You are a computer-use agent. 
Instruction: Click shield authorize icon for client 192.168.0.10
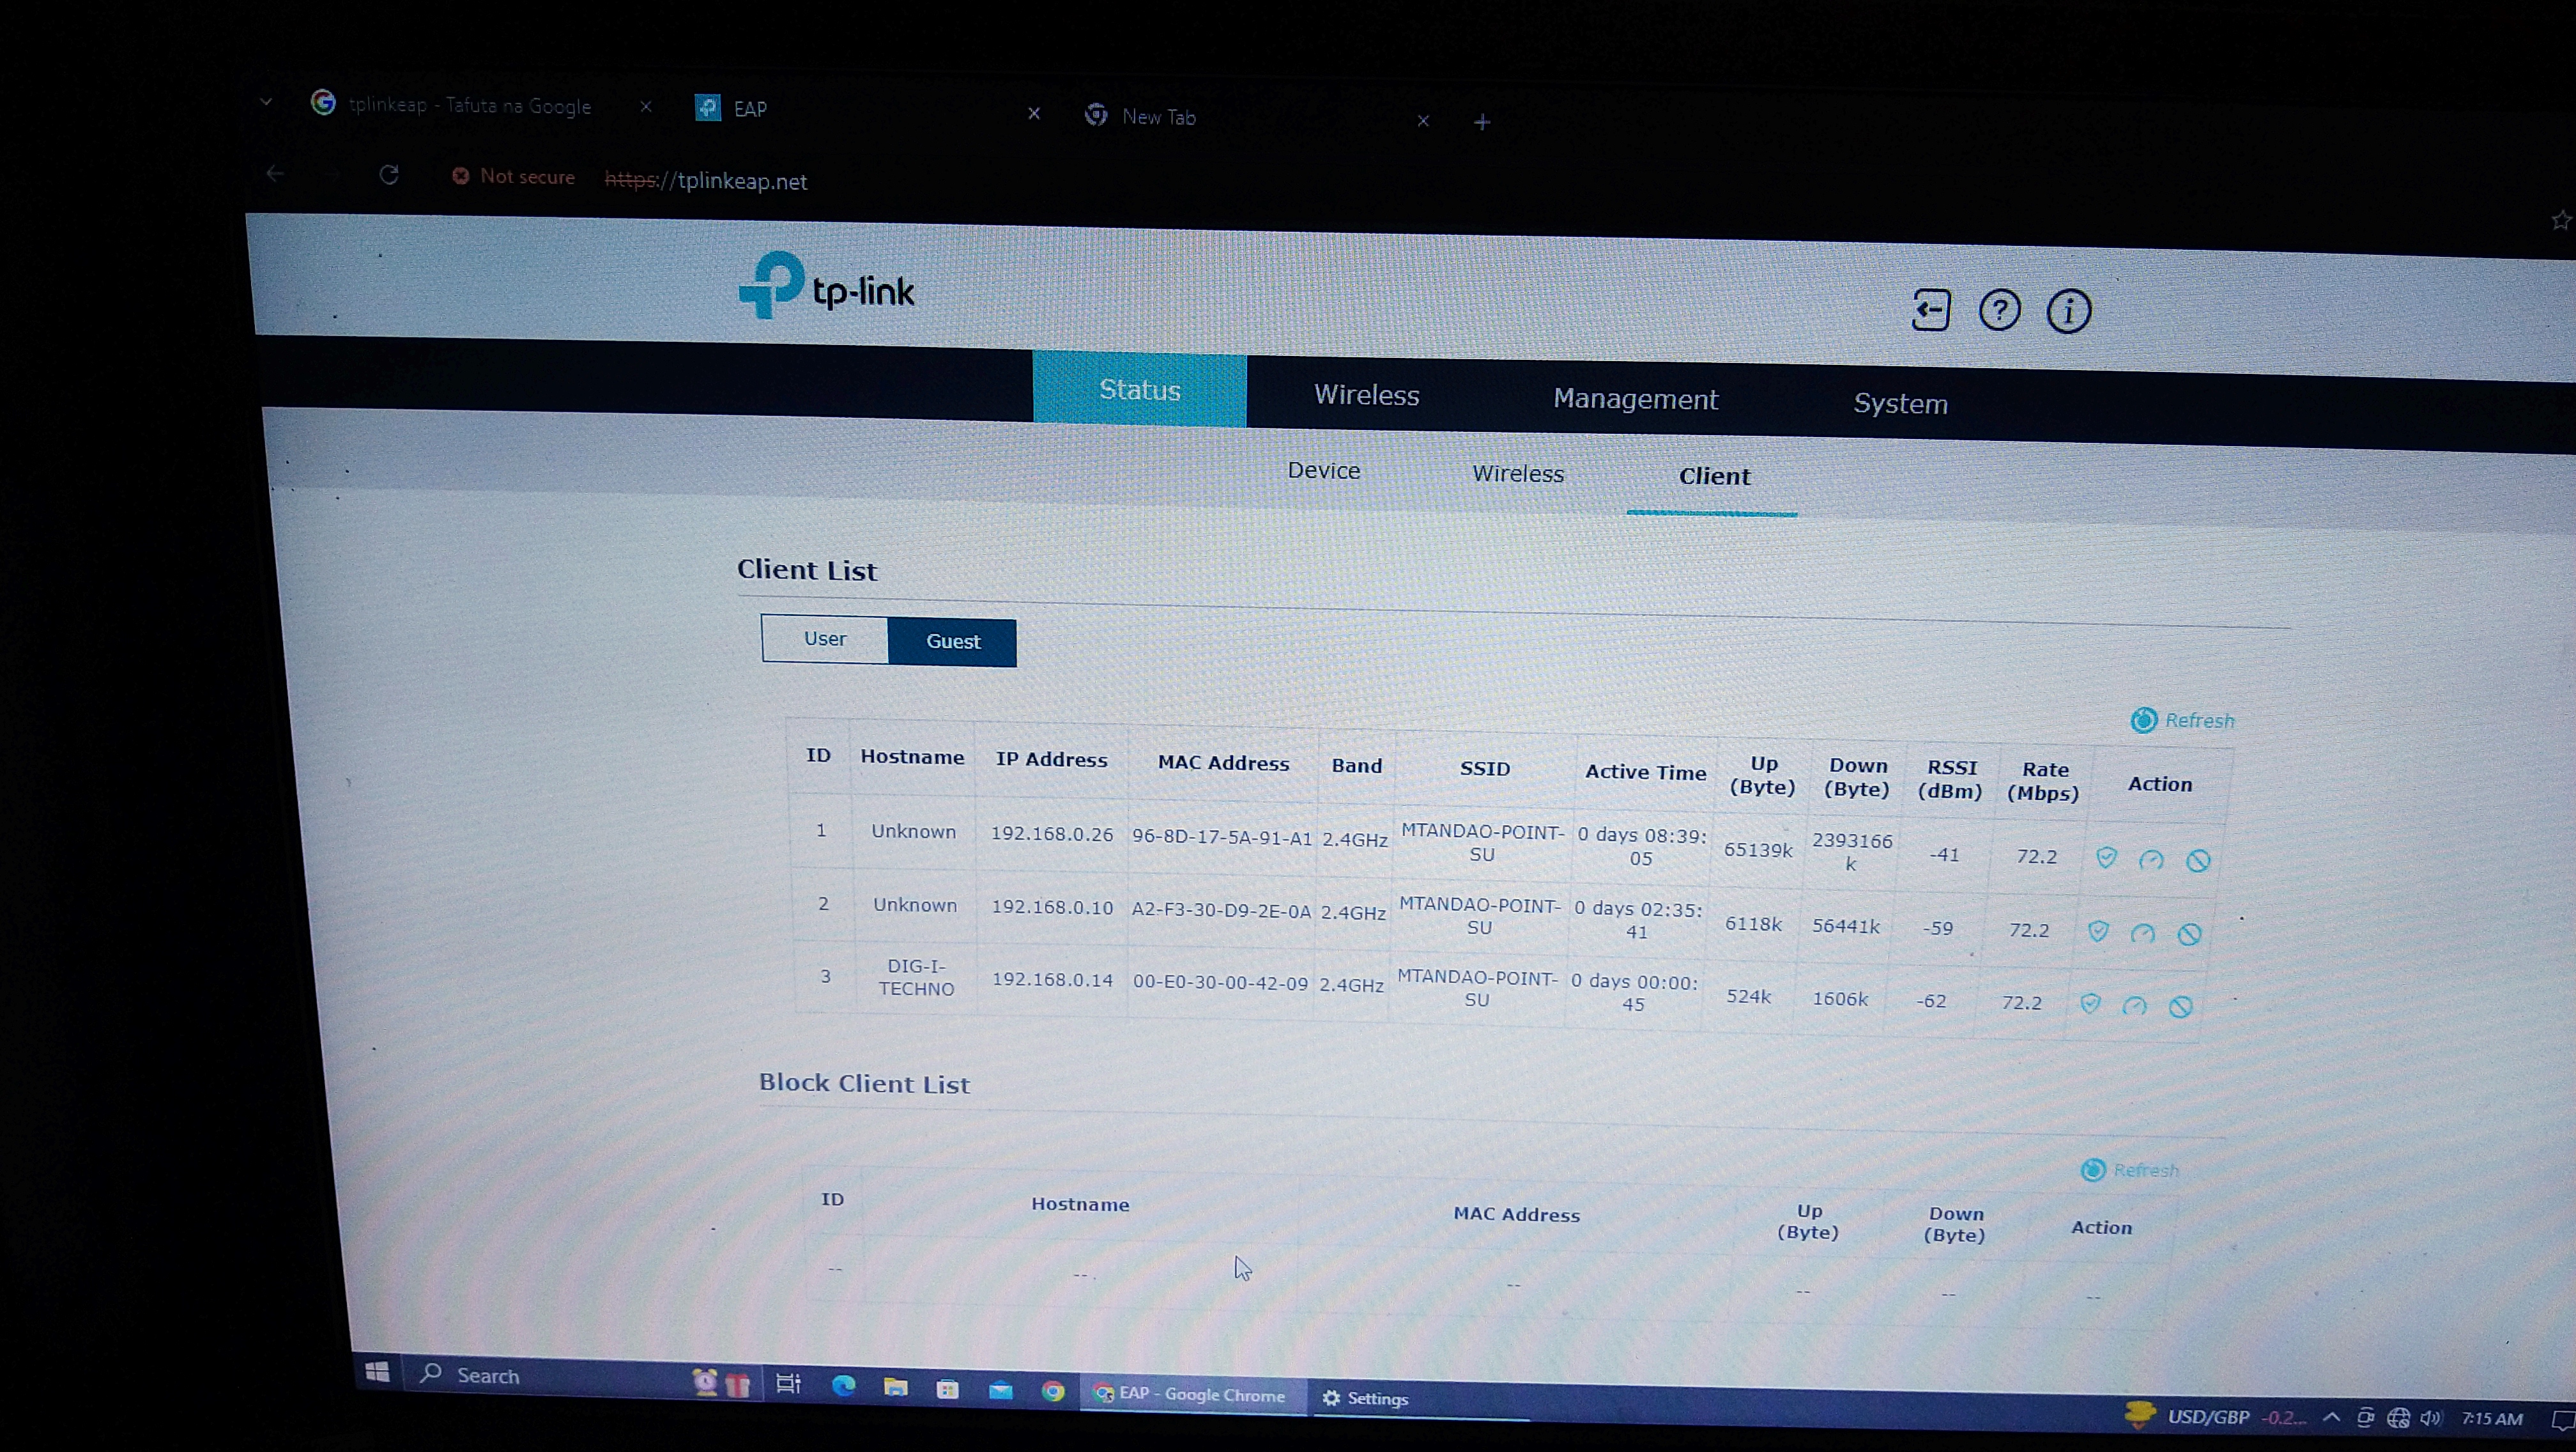tap(2098, 932)
